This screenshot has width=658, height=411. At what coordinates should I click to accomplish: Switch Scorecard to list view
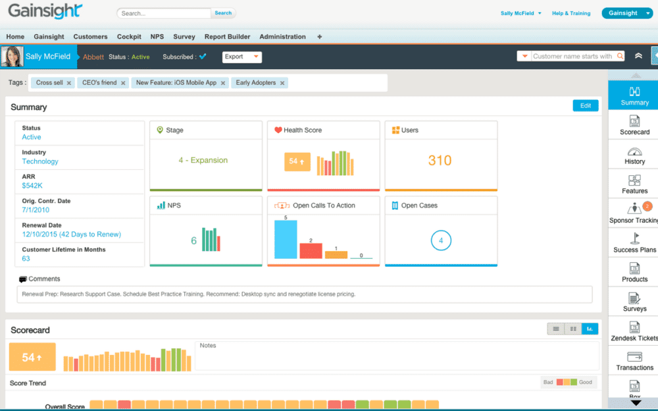[556, 328]
